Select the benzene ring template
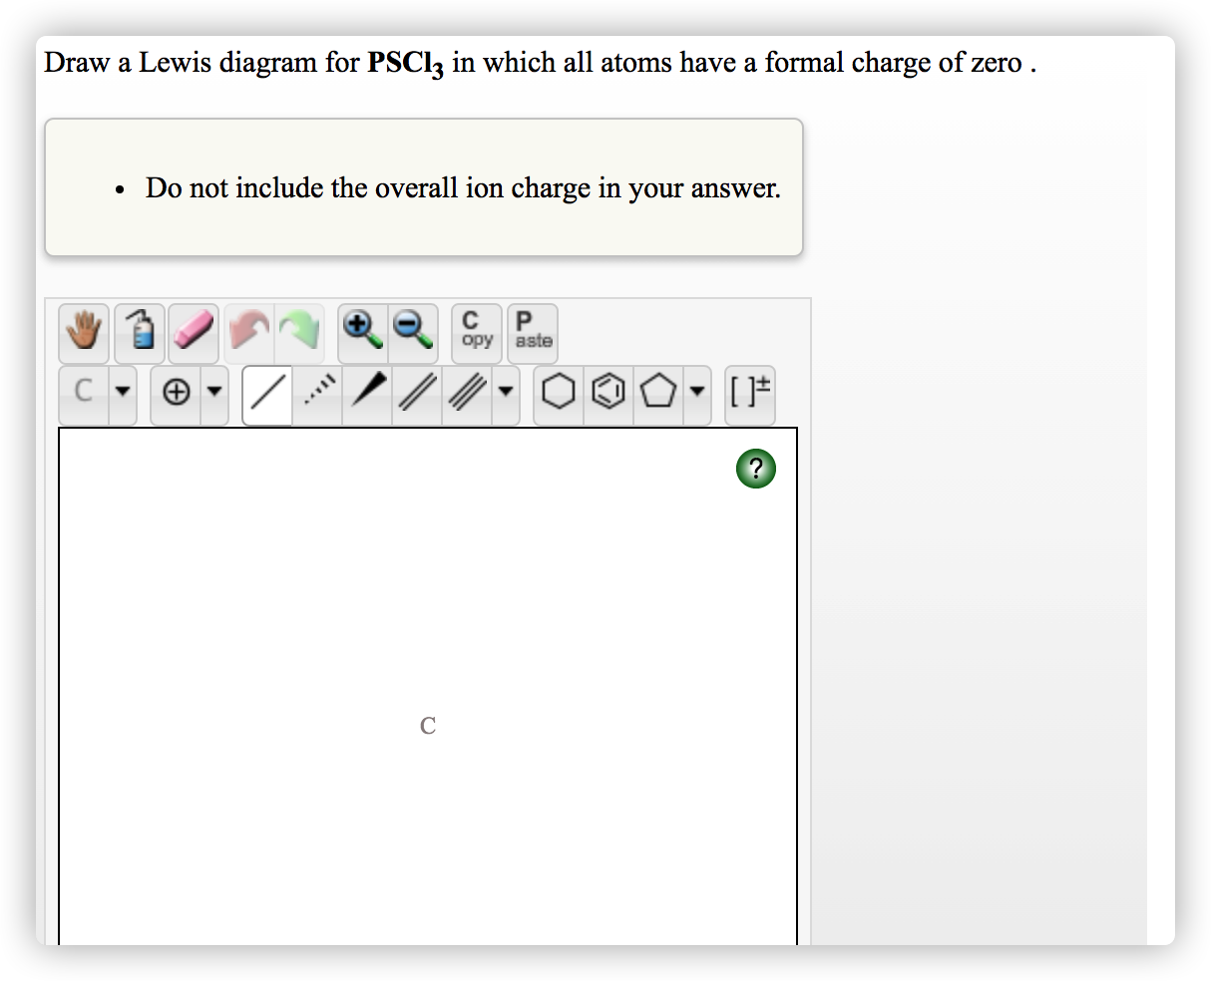Viewport: 1211px width, 981px height. coord(607,392)
